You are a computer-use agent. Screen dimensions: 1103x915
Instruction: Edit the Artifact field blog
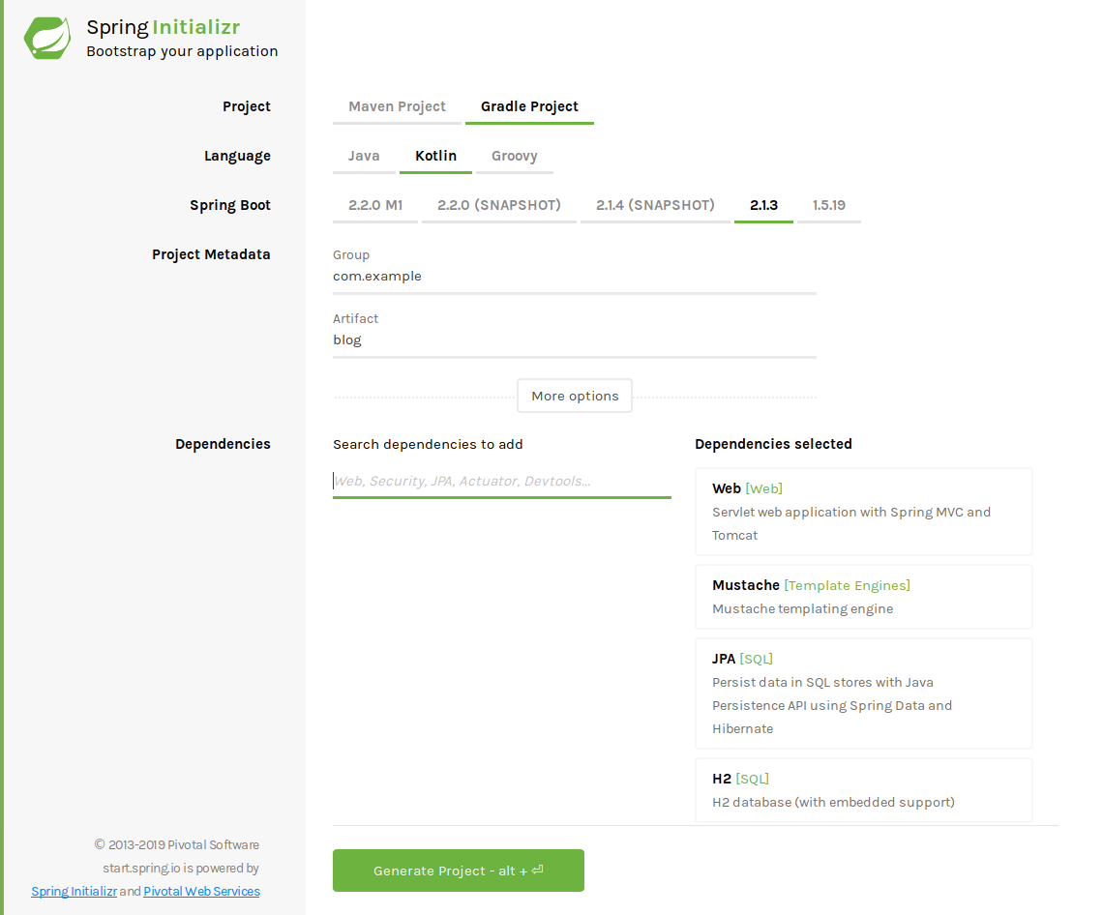coord(574,339)
